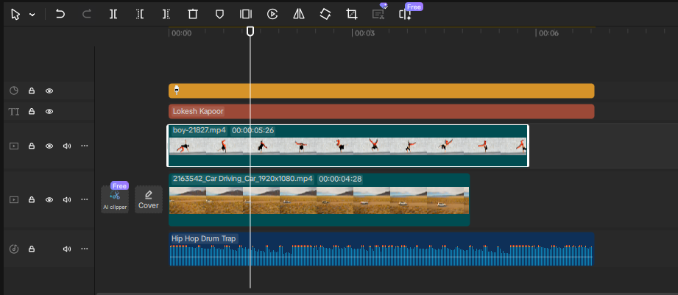Open more options for audio track

click(84, 249)
